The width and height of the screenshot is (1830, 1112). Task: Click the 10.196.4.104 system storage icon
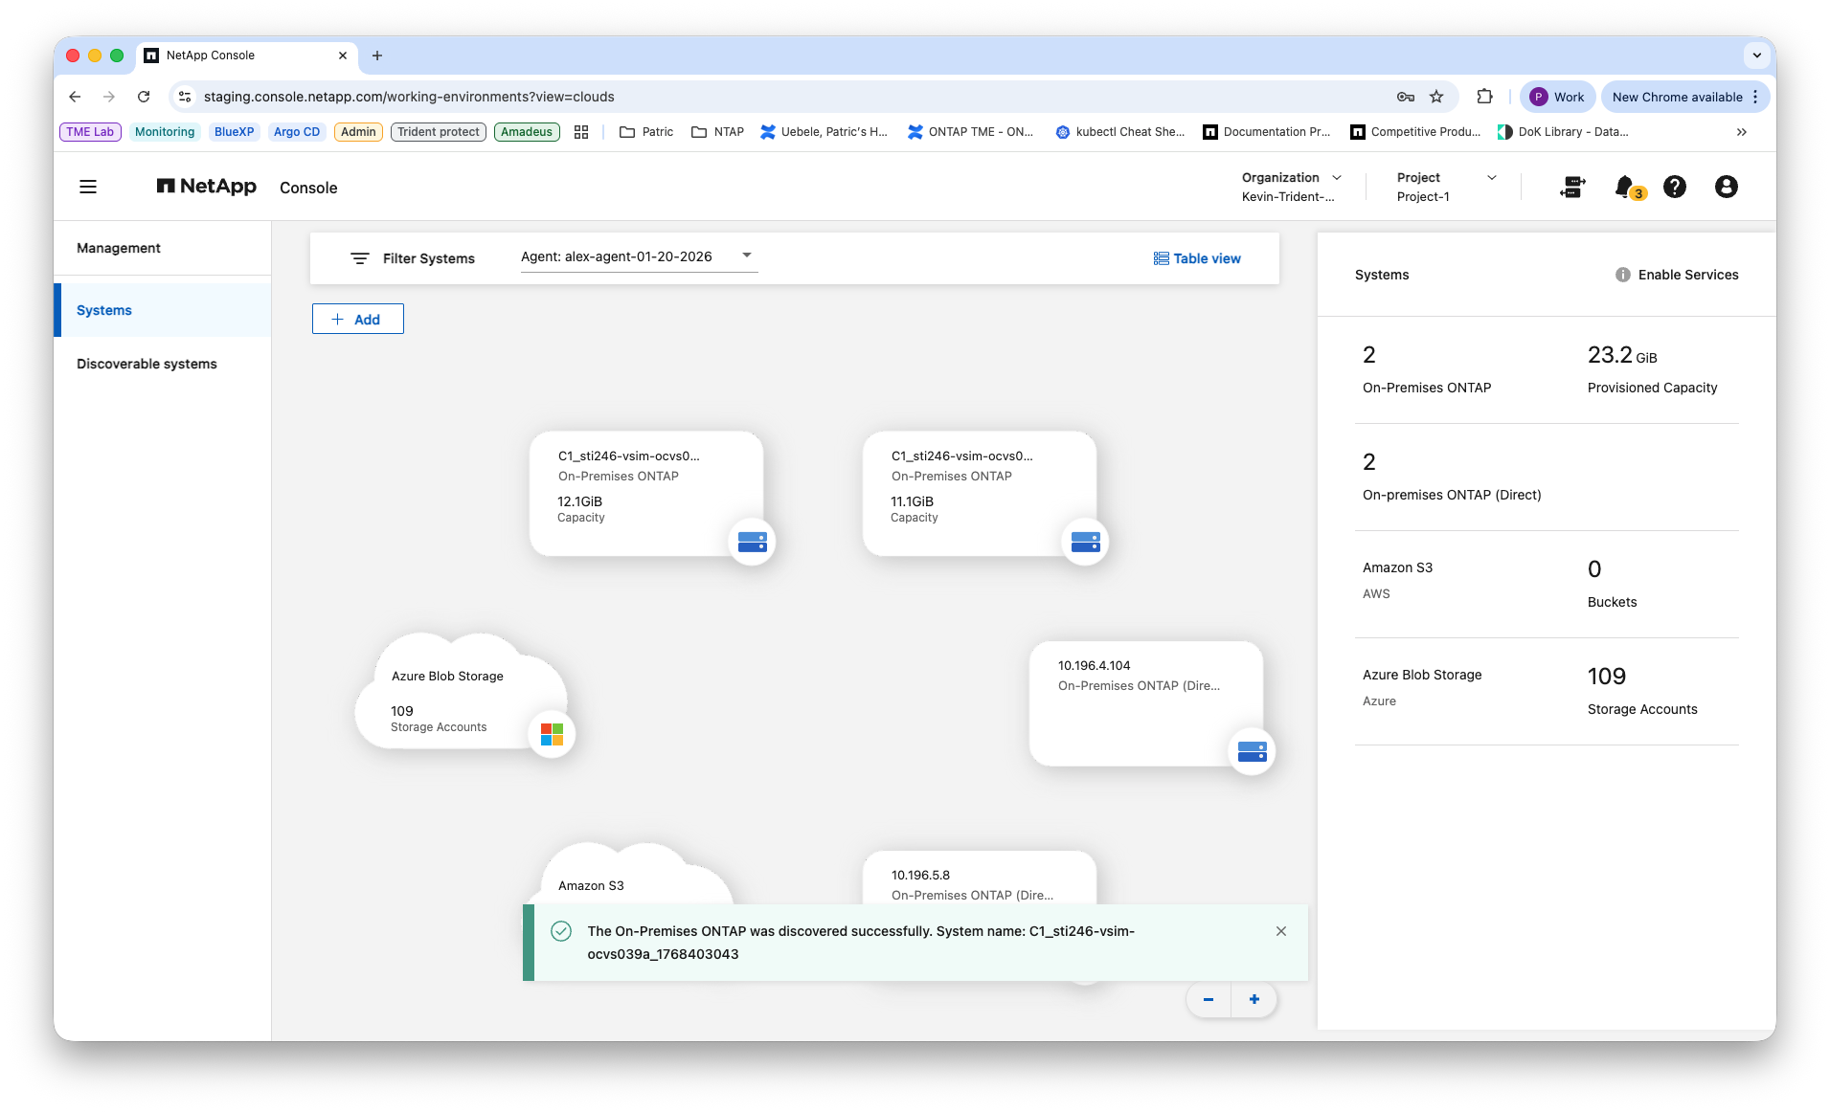[x=1252, y=752]
